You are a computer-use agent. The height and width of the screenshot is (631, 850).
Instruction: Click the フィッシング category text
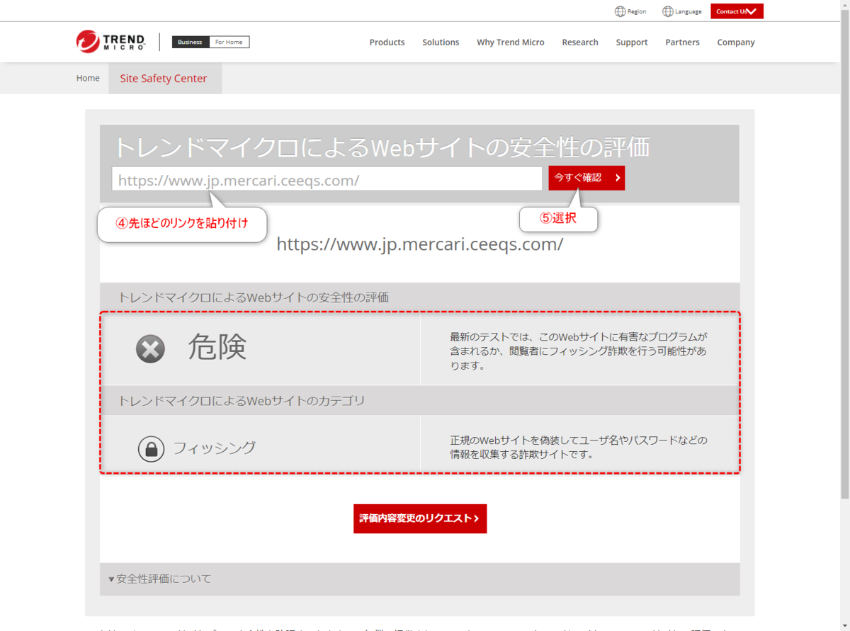(214, 448)
